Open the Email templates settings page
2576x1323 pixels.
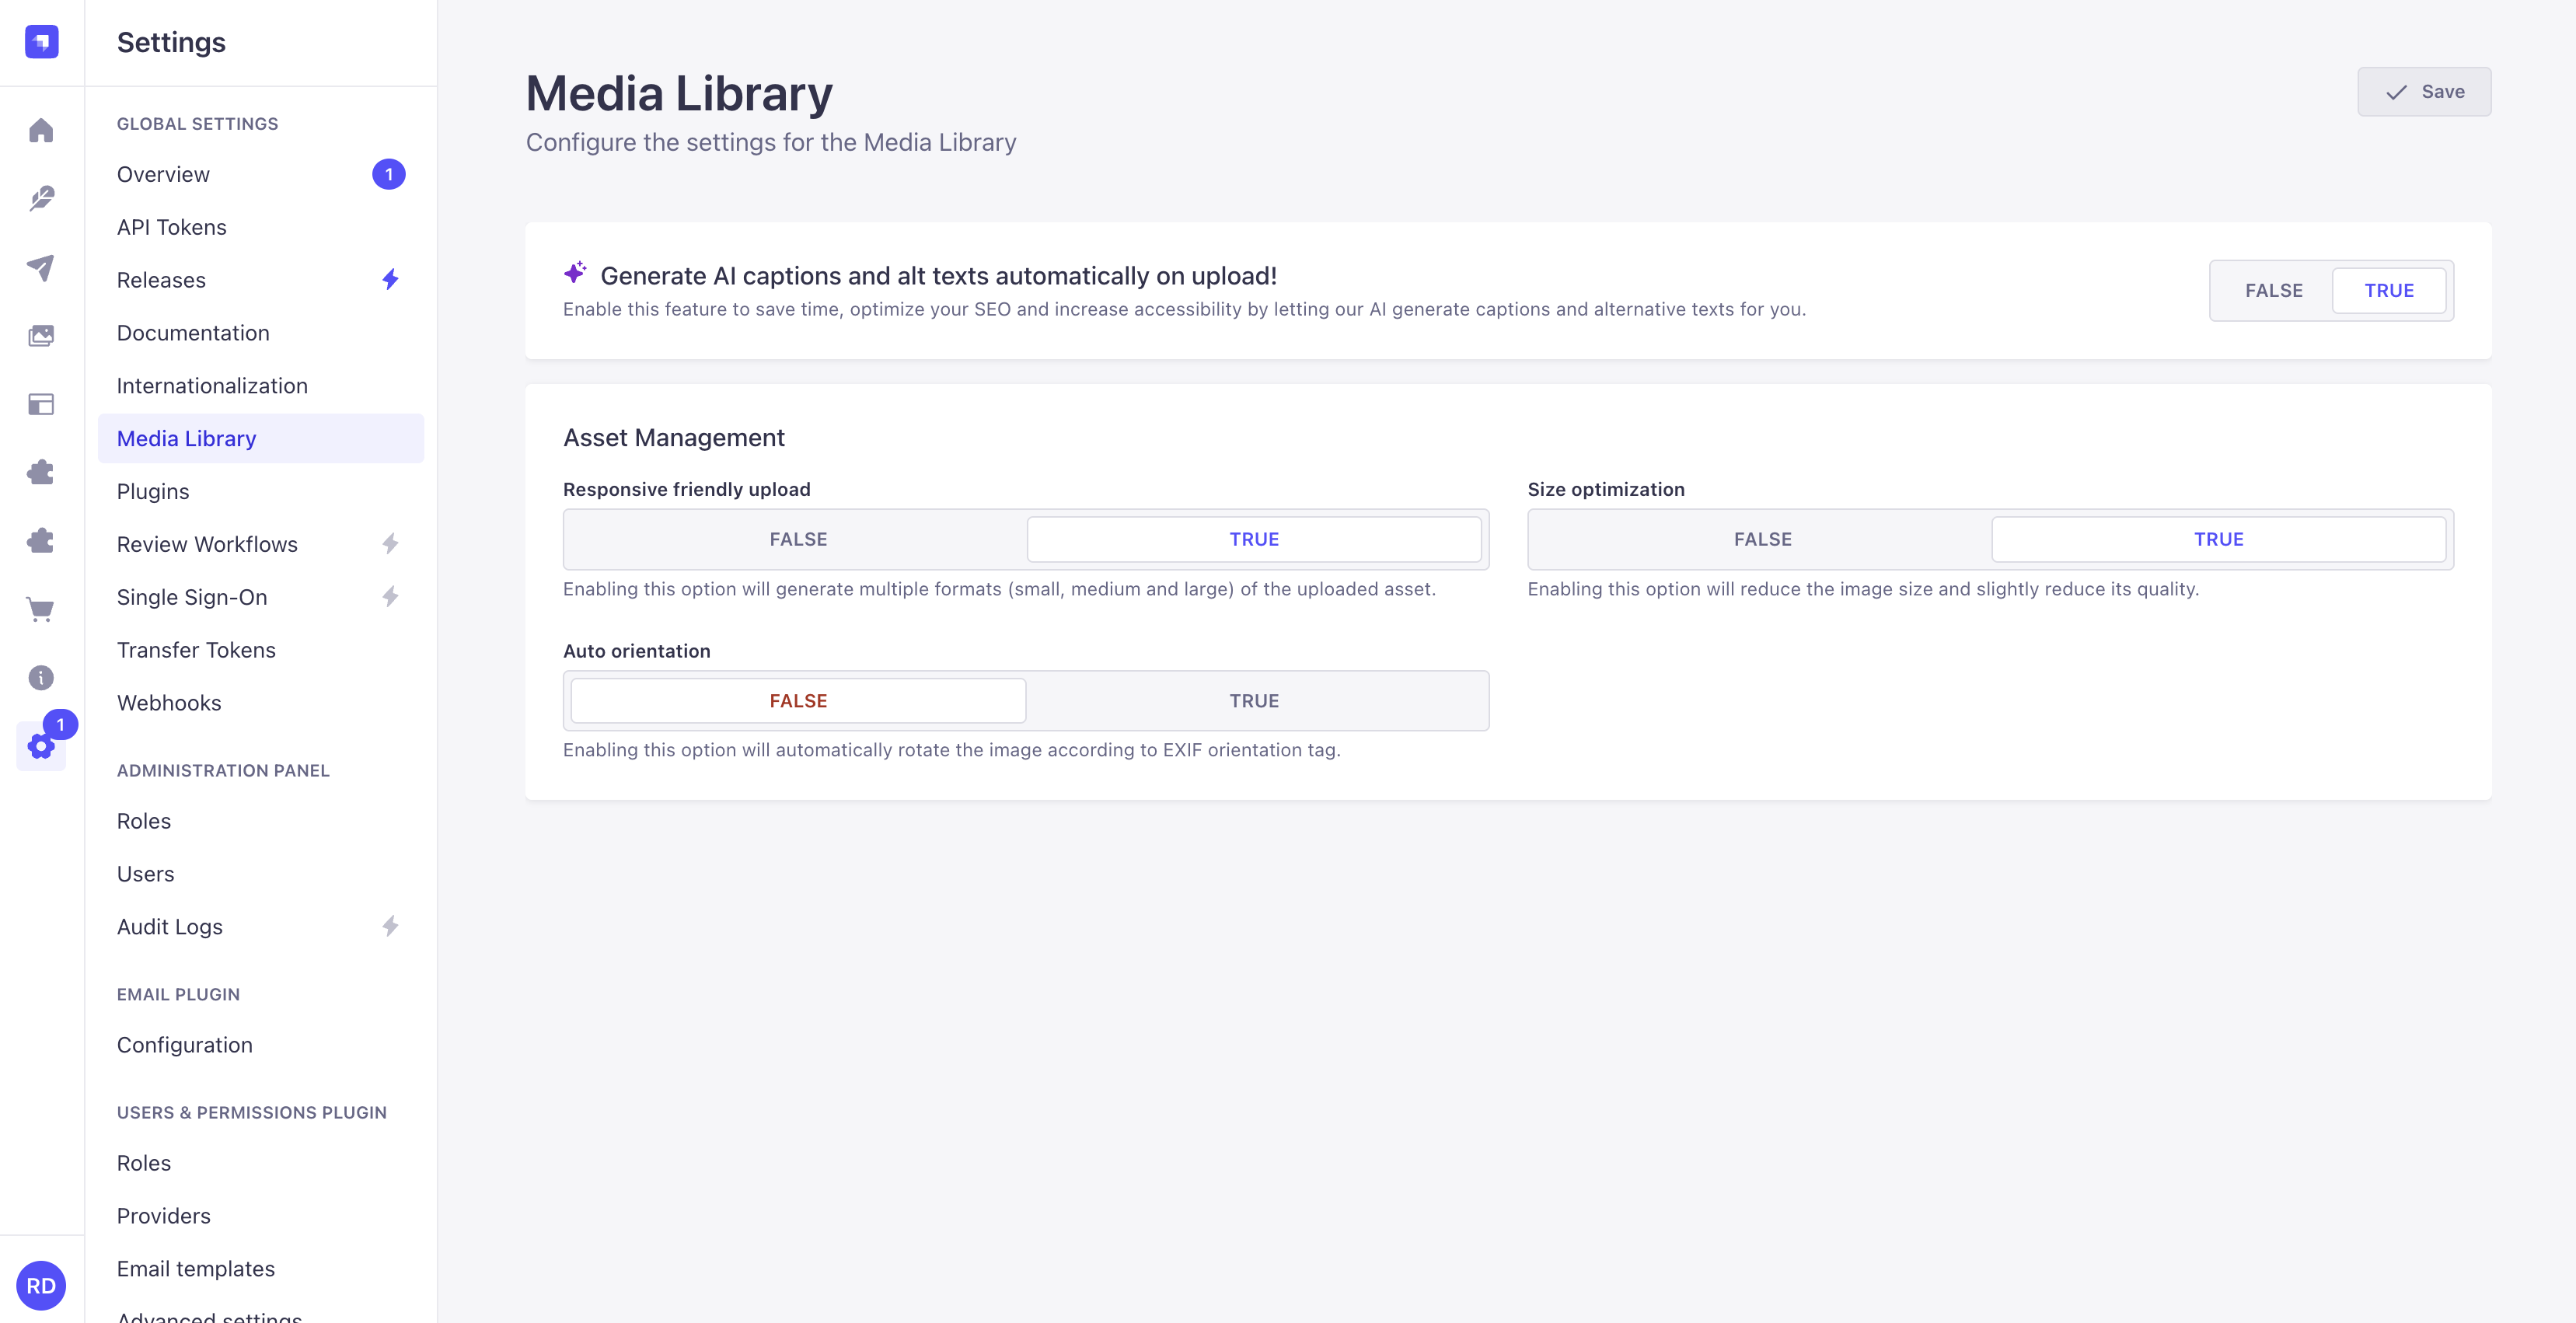(196, 1268)
